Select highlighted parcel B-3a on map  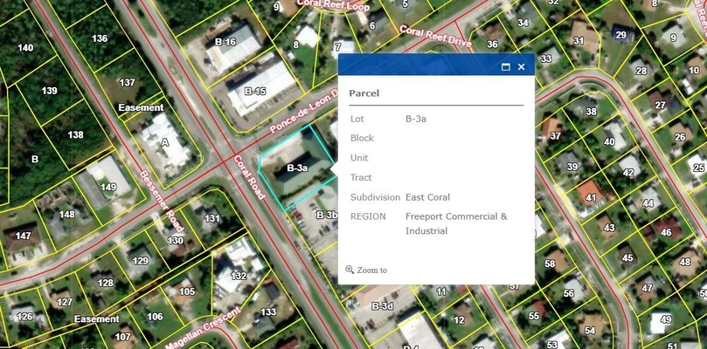click(297, 168)
